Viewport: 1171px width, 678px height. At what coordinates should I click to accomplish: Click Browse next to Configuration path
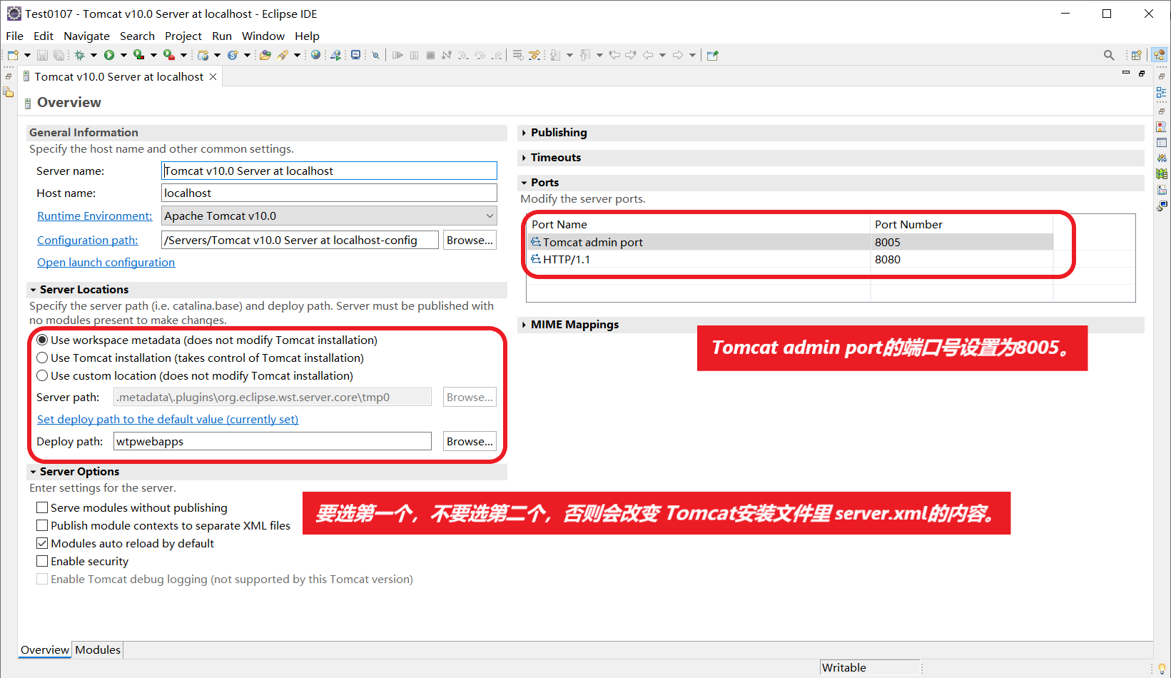[x=470, y=240]
